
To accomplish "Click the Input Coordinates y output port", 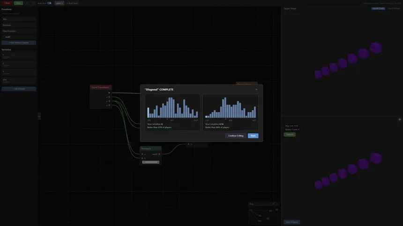I will [109, 101].
